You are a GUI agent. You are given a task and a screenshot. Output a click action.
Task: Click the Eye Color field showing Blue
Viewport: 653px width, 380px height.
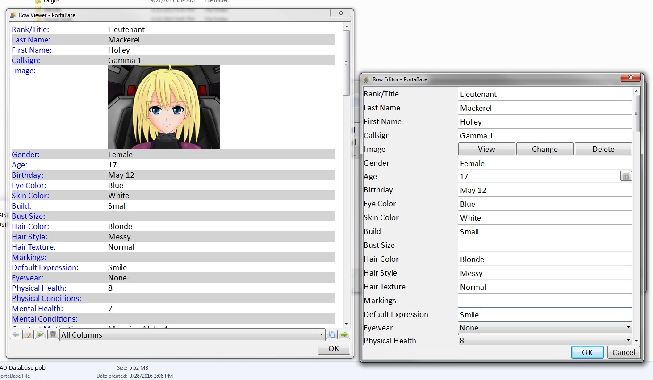tap(545, 204)
